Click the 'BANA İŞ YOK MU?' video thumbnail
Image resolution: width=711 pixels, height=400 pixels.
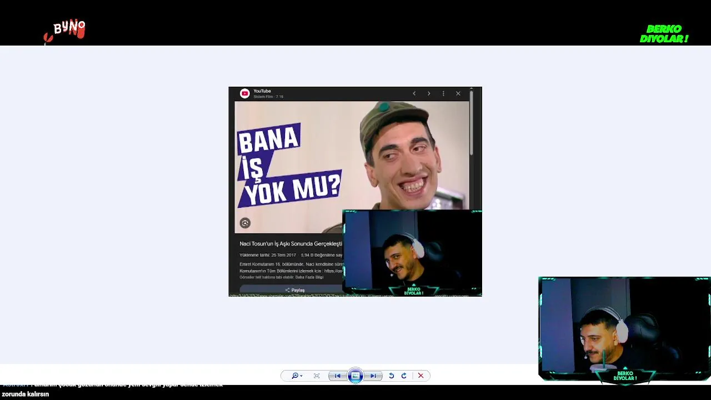tap(352, 167)
